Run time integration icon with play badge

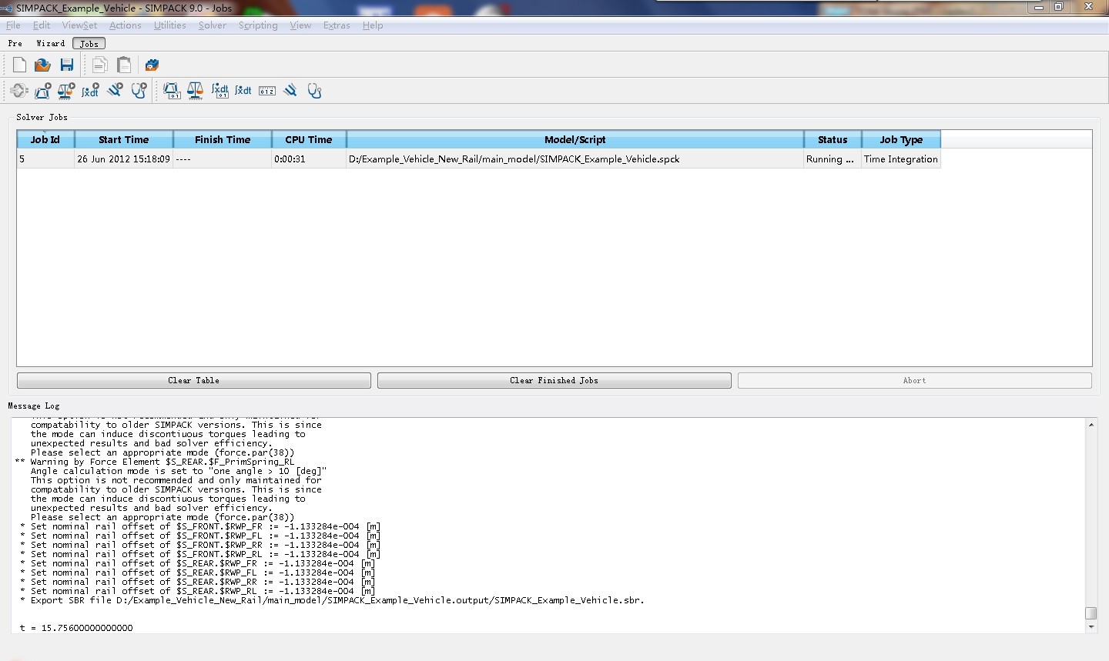tap(90, 91)
